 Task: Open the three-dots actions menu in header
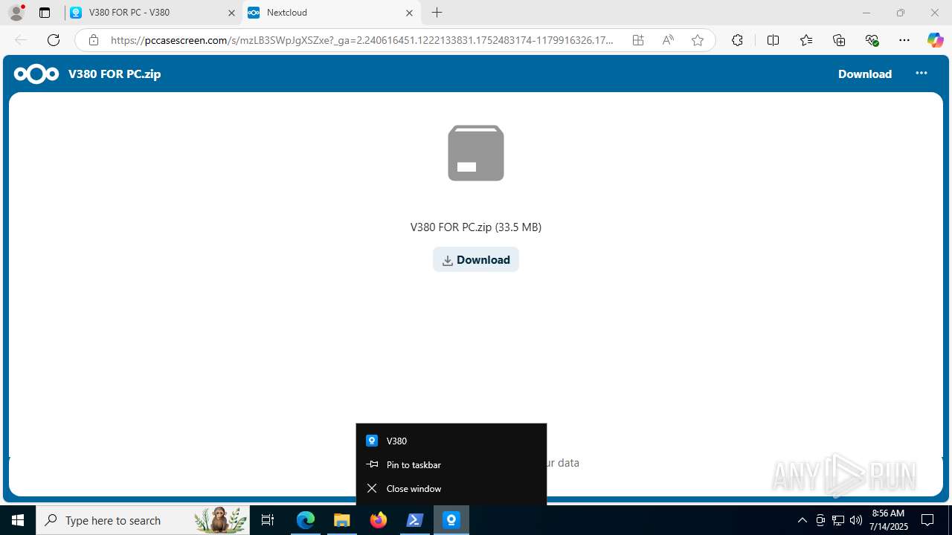pyautogui.click(x=922, y=73)
